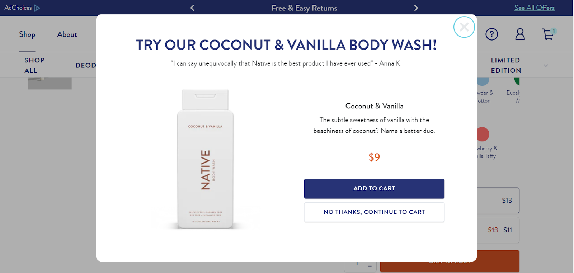
Task: Open the shopping cart icon
Action: (549, 34)
